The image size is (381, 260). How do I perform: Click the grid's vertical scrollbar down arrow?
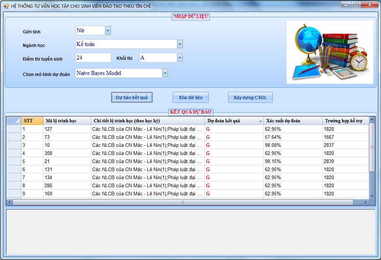(372, 196)
